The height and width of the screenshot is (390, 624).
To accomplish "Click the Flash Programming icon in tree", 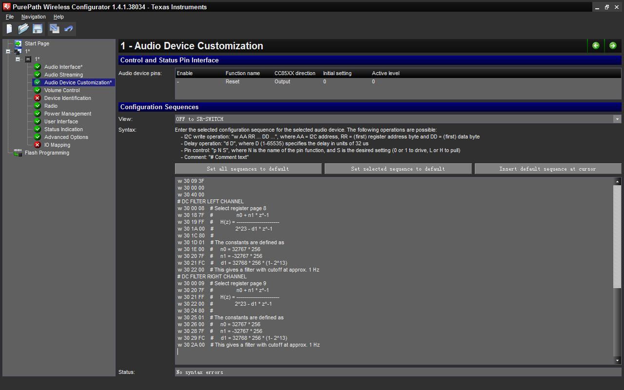I will 18,153.
